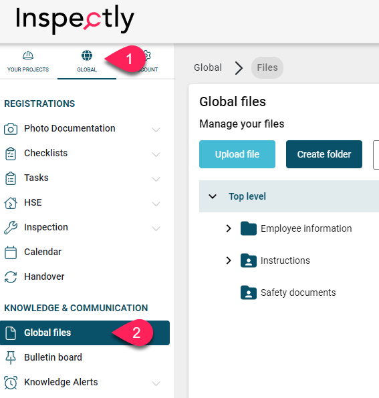Click the Handover refresh arrows icon
The width and height of the screenshot is (379, 398).
coord(11,277)
